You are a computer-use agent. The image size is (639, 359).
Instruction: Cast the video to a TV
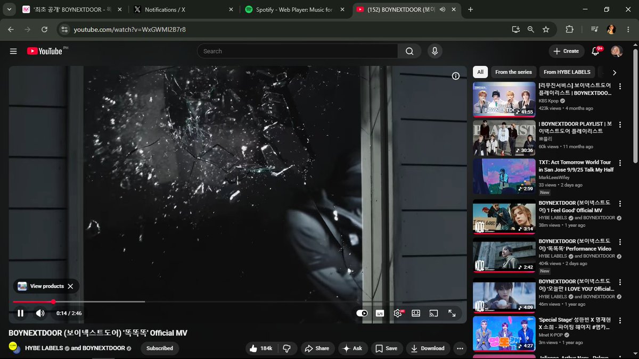434,313
